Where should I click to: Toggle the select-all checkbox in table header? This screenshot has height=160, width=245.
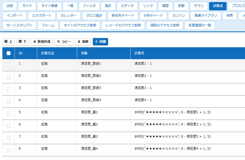[8, 53]
